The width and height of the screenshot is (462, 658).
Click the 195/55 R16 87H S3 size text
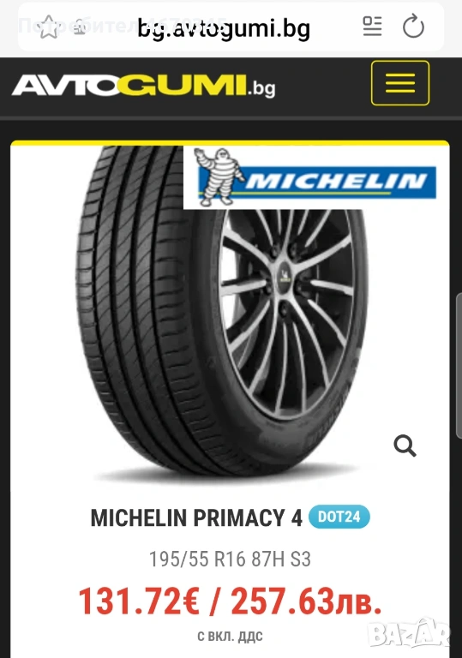pyautogui.click(x=231, y=559)
